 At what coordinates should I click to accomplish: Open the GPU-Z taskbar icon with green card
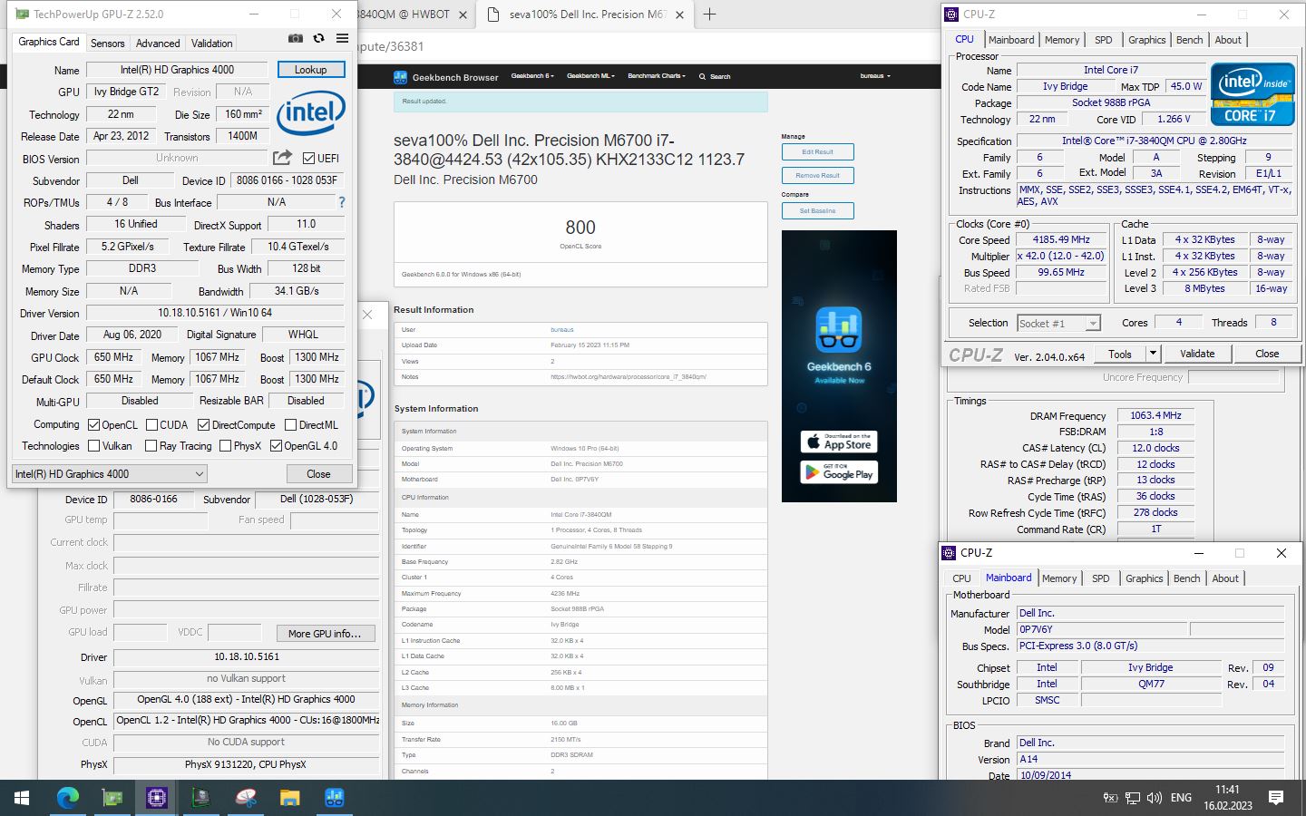(x=112, y=798)
